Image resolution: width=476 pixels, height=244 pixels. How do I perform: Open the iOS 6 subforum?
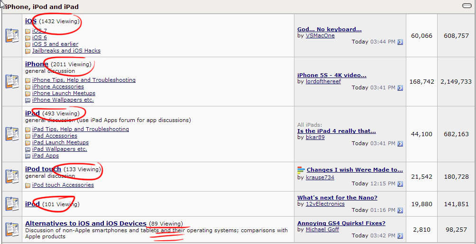pos(39,37)
